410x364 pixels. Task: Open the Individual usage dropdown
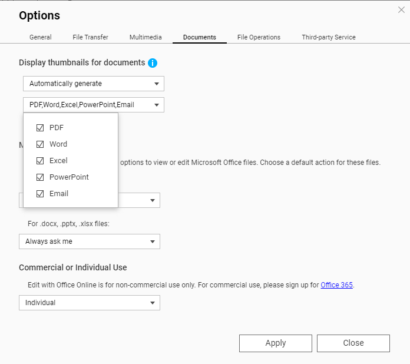point(89,303)
